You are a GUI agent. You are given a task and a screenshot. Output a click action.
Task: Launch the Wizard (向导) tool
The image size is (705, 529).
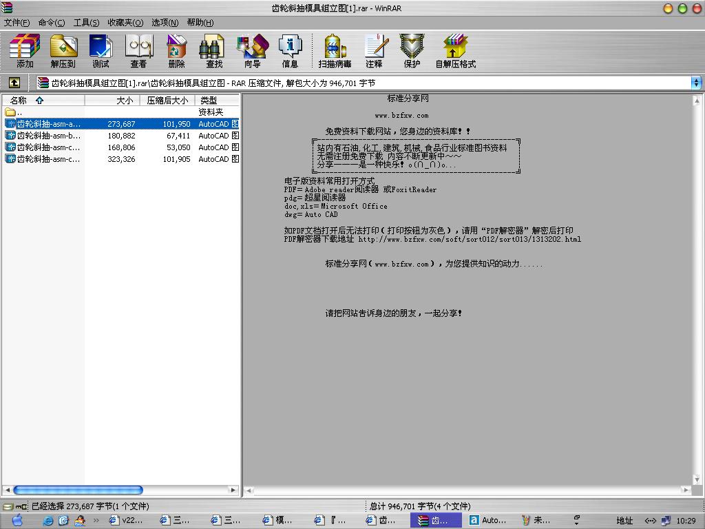point(253,50)
